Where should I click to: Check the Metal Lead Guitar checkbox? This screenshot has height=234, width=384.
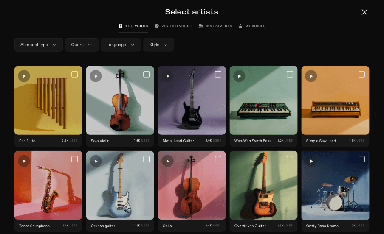pyautogui.click(x=218, y=74)
